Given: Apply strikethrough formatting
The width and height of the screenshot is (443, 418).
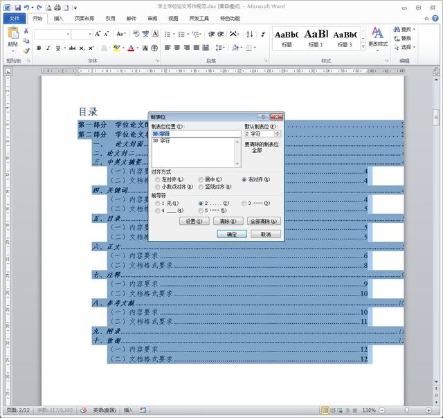Looking at the screenshot, I should (x=72, y=48).
